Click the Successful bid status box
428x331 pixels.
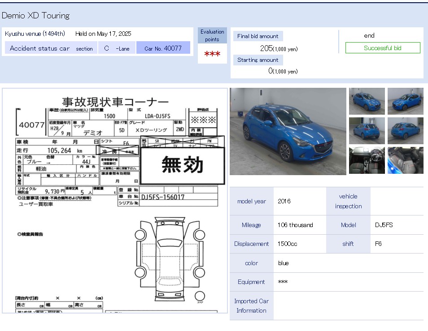click(x=383, y=47)
